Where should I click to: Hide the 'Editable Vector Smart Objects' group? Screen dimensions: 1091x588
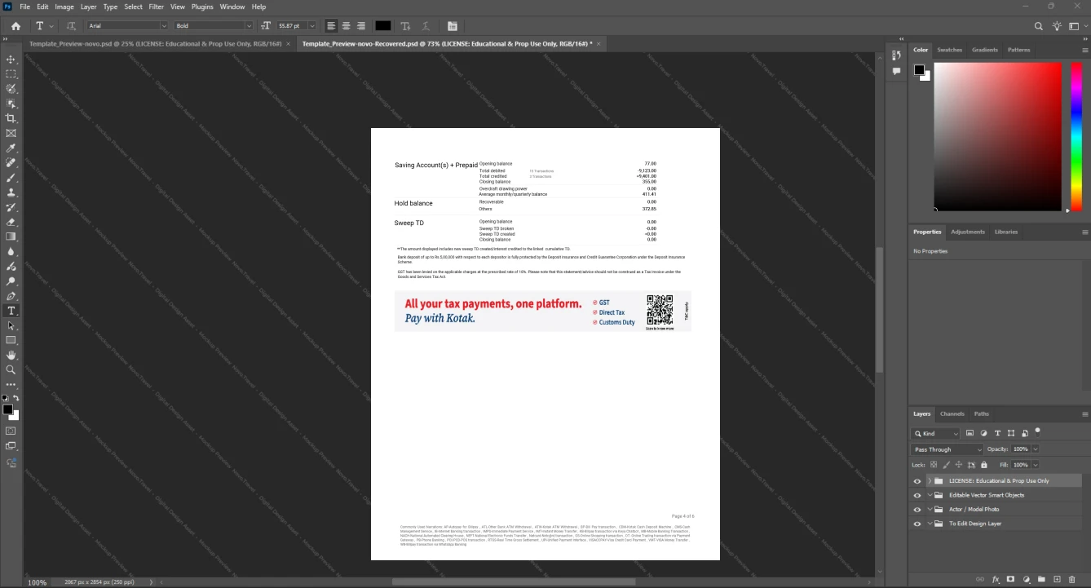click(917, 495)
